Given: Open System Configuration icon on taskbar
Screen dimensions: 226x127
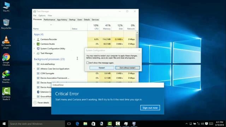Looking at the screenshot, I should point(134,124).
